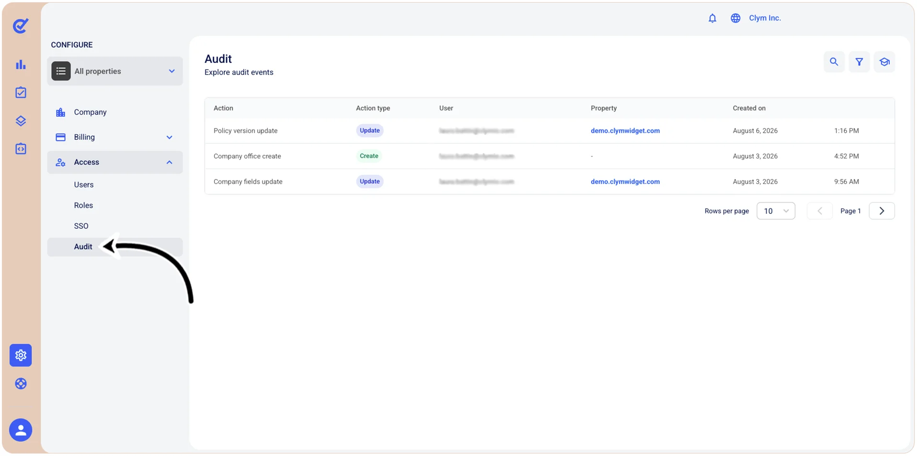Expand the Billing section chevron
This screenshot has width=917, height=456.
click(169, 138)
